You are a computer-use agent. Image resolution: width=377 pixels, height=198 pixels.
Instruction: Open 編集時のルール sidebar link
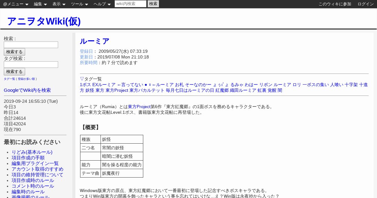[28, 192]
